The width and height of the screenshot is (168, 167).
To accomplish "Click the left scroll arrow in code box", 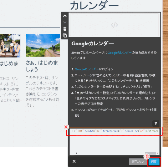I will pyautogui.click(x=76, y=153).
